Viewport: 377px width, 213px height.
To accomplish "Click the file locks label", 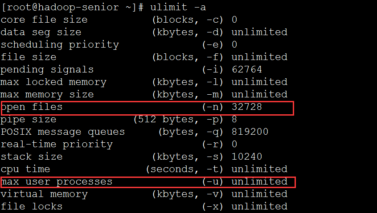I will point(32,206).
